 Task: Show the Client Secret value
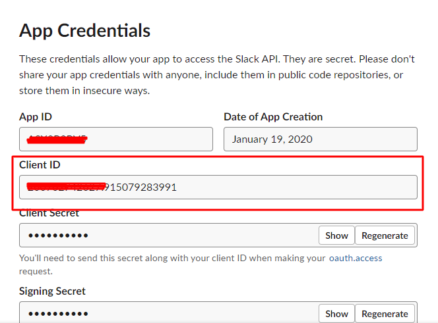pyautogui.click(x=336, y=236)
